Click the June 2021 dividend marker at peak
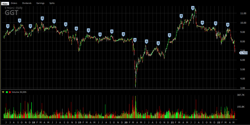 coord(193,8)
